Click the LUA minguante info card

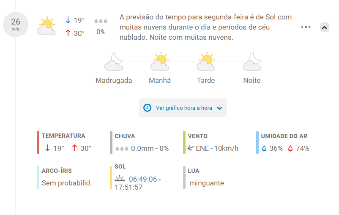tap(204, 178)
